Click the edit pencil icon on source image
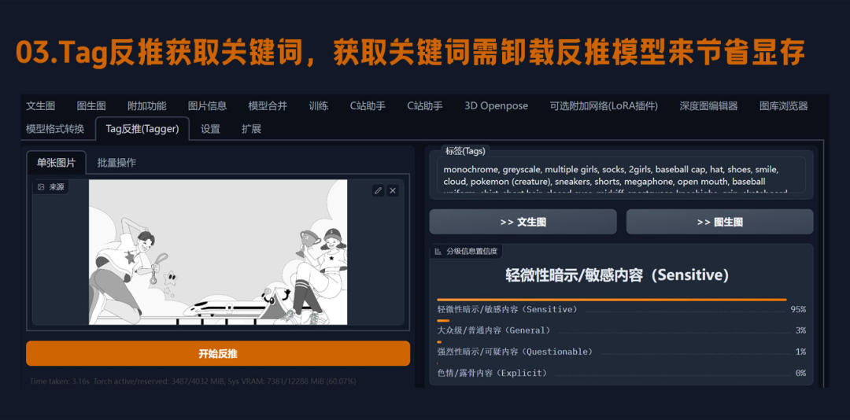 [379, 190]
